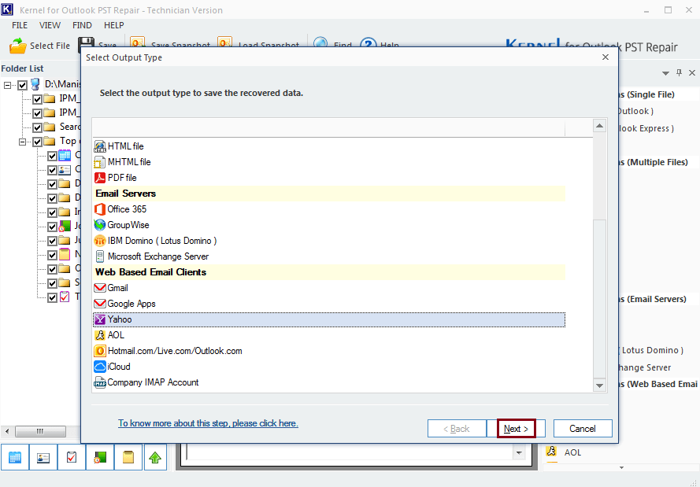Open the FILE menu
700x487 pixels.
pos(19,25)
